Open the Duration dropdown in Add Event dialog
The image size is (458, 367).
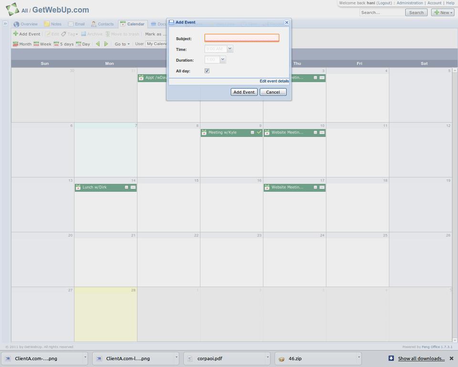click(223, 59)
